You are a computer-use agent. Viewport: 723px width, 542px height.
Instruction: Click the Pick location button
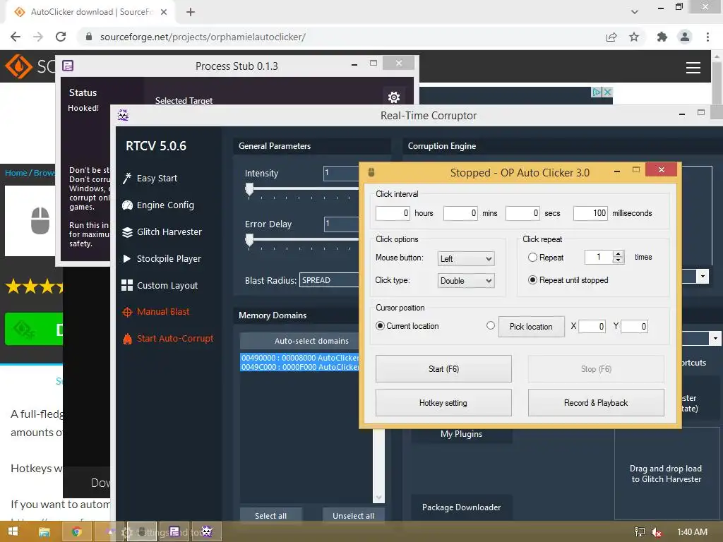point(531,326)
